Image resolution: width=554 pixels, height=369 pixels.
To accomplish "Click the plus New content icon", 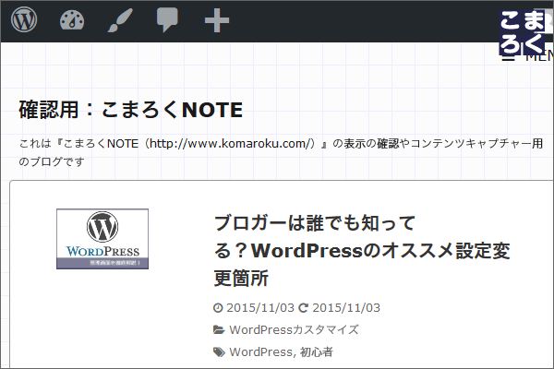I will click(x=217, y=20).
